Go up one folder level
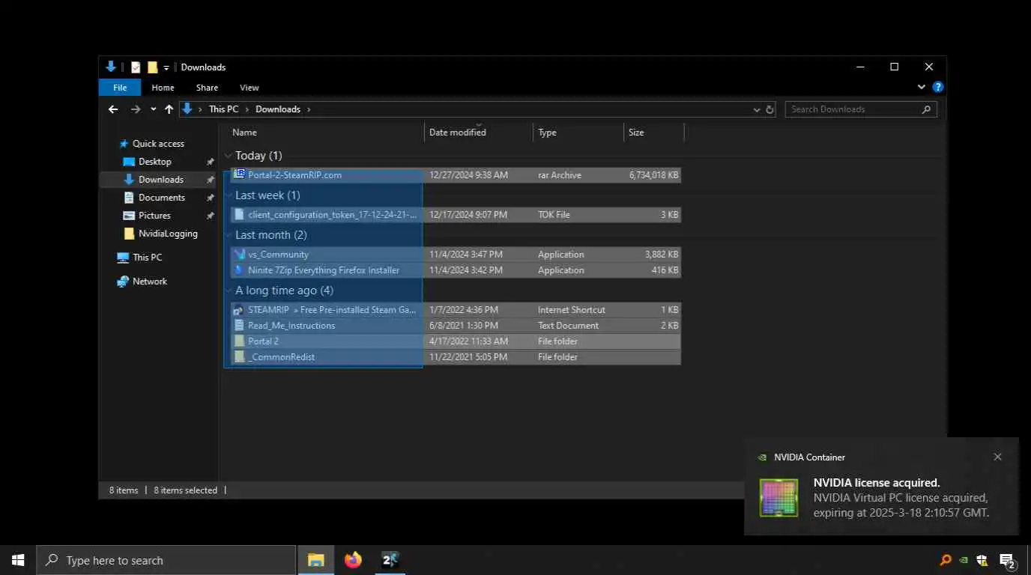The width and height of the screenshot is (1031, 575). (x=169, y=109)
